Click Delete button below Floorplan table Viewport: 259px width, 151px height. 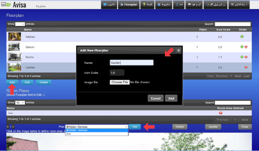44,82
